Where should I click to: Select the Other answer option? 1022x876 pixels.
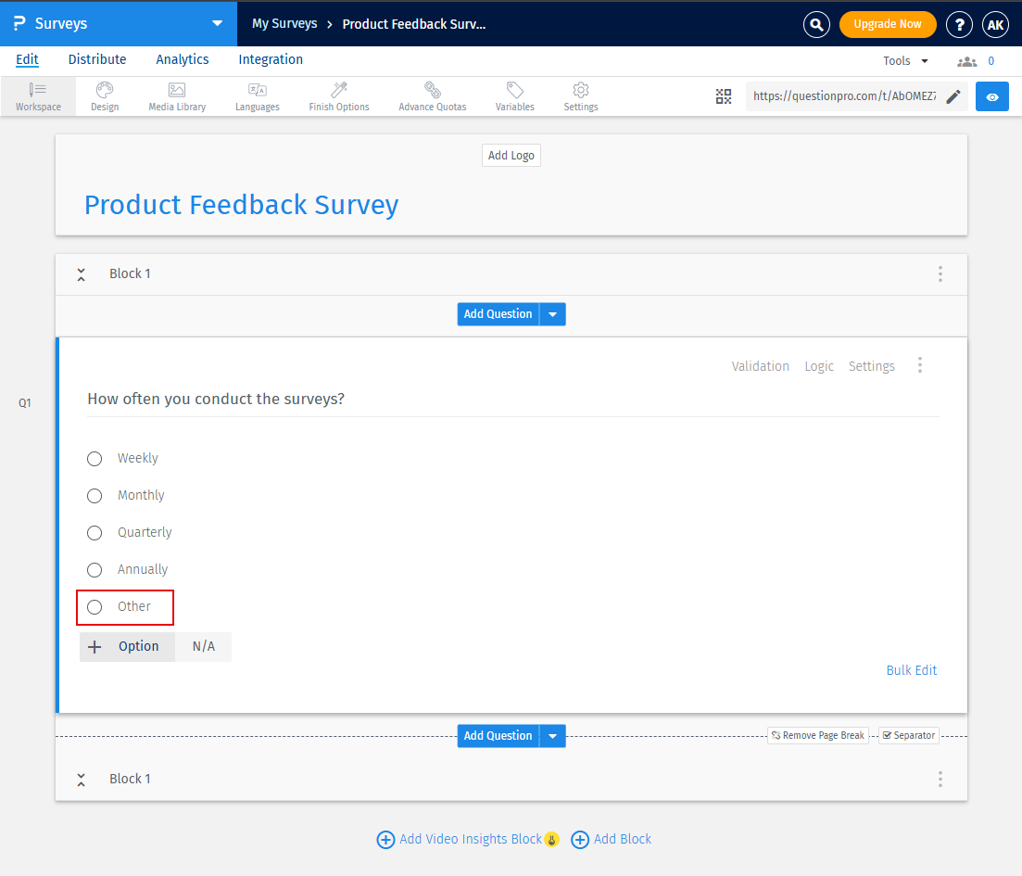click(94, 607)
